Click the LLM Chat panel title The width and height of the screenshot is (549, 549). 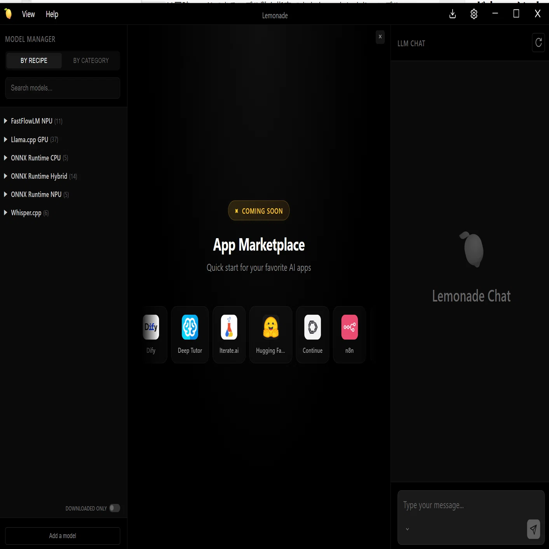point(411,44)
